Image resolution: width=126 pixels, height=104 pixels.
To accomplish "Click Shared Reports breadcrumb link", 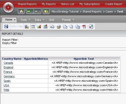I will click(x=92, y=11).
